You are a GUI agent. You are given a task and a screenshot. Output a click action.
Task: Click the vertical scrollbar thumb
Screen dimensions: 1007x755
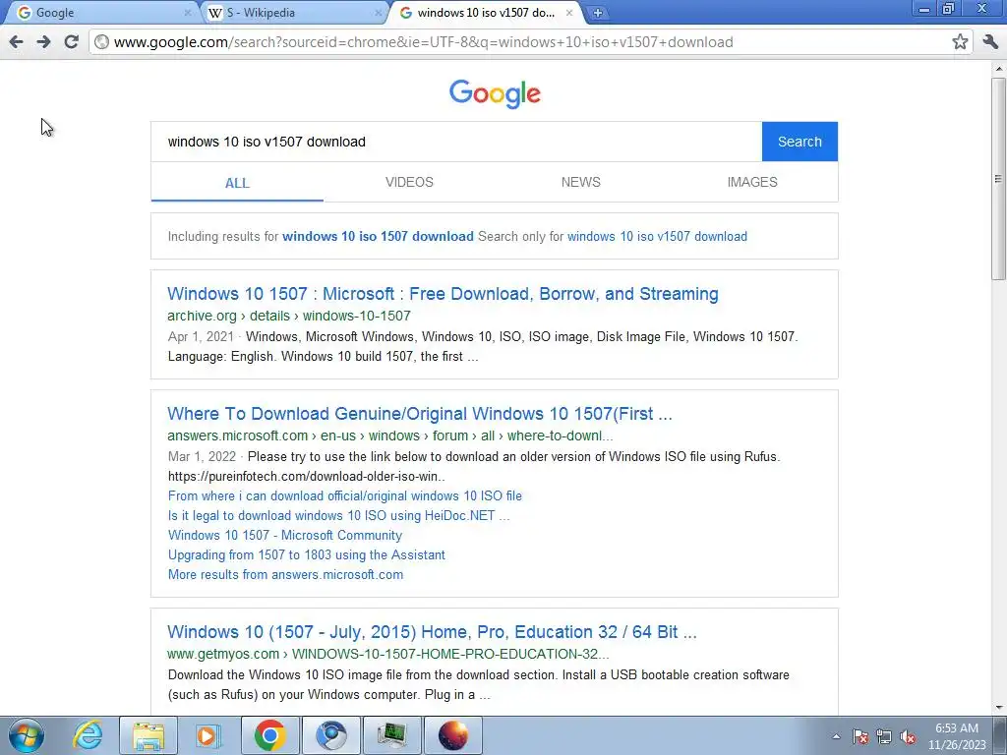tap(998, 178)
